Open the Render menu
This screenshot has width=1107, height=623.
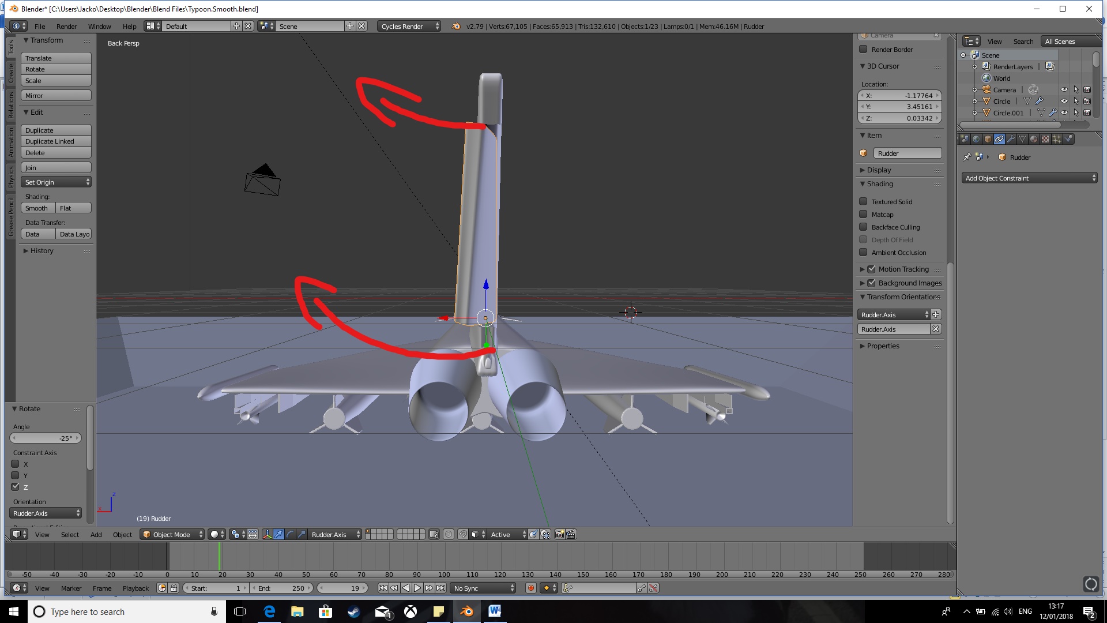(66, 27)
